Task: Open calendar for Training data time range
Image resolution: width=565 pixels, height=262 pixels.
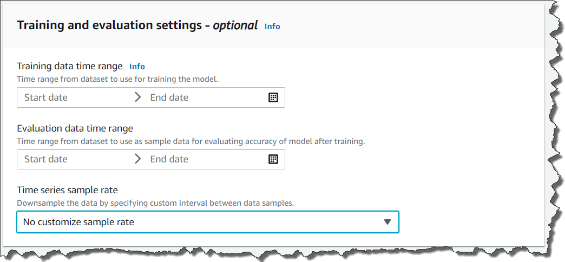Action: pyautogui.click(x=273, y=97)
